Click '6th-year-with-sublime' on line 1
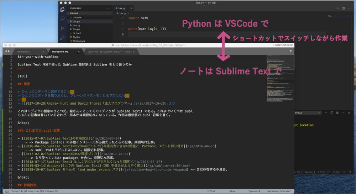Screen dimensions: 356x194 tap(38, 57)
